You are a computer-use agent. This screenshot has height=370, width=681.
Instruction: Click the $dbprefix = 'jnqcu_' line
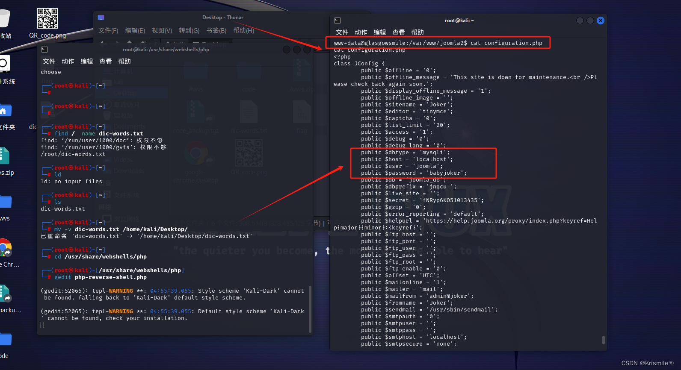(409, 187)
